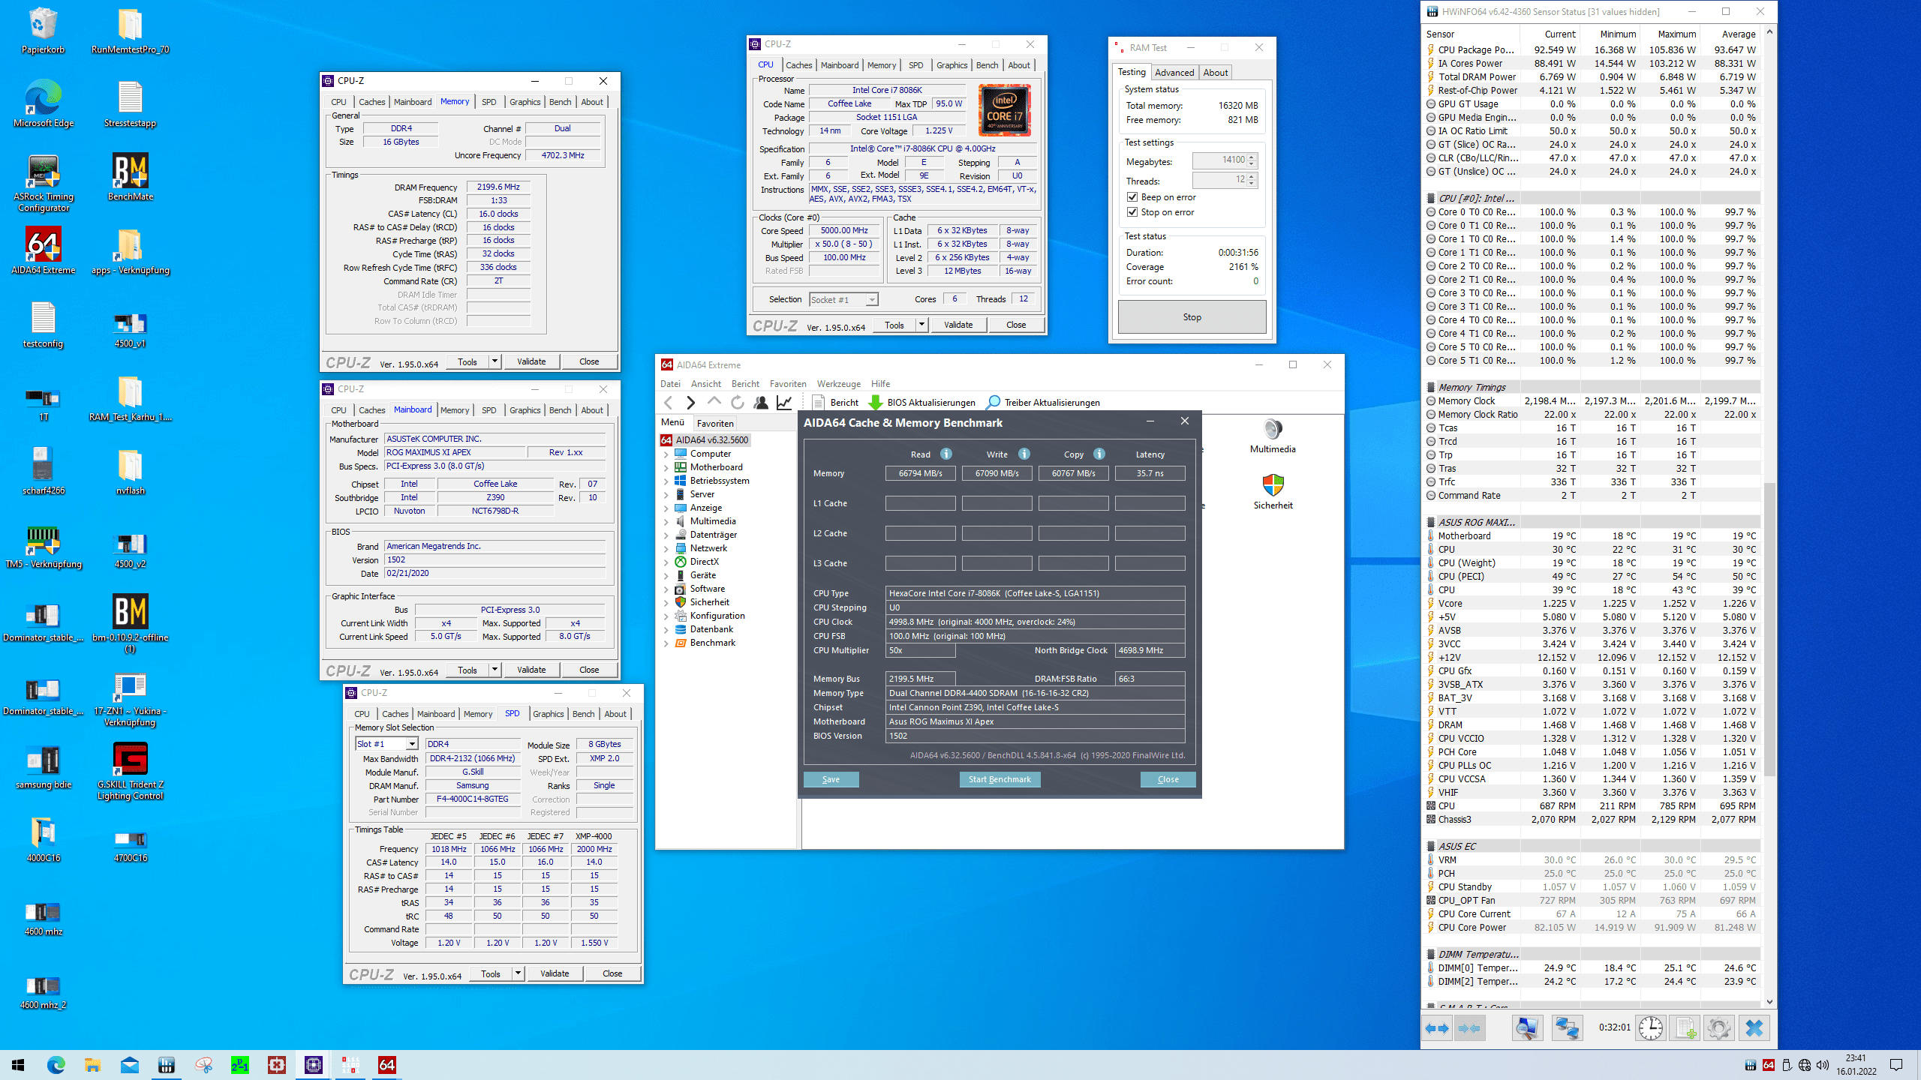
Task: Uncheck Stop on error checkbox
Action: coord(1132,212)
